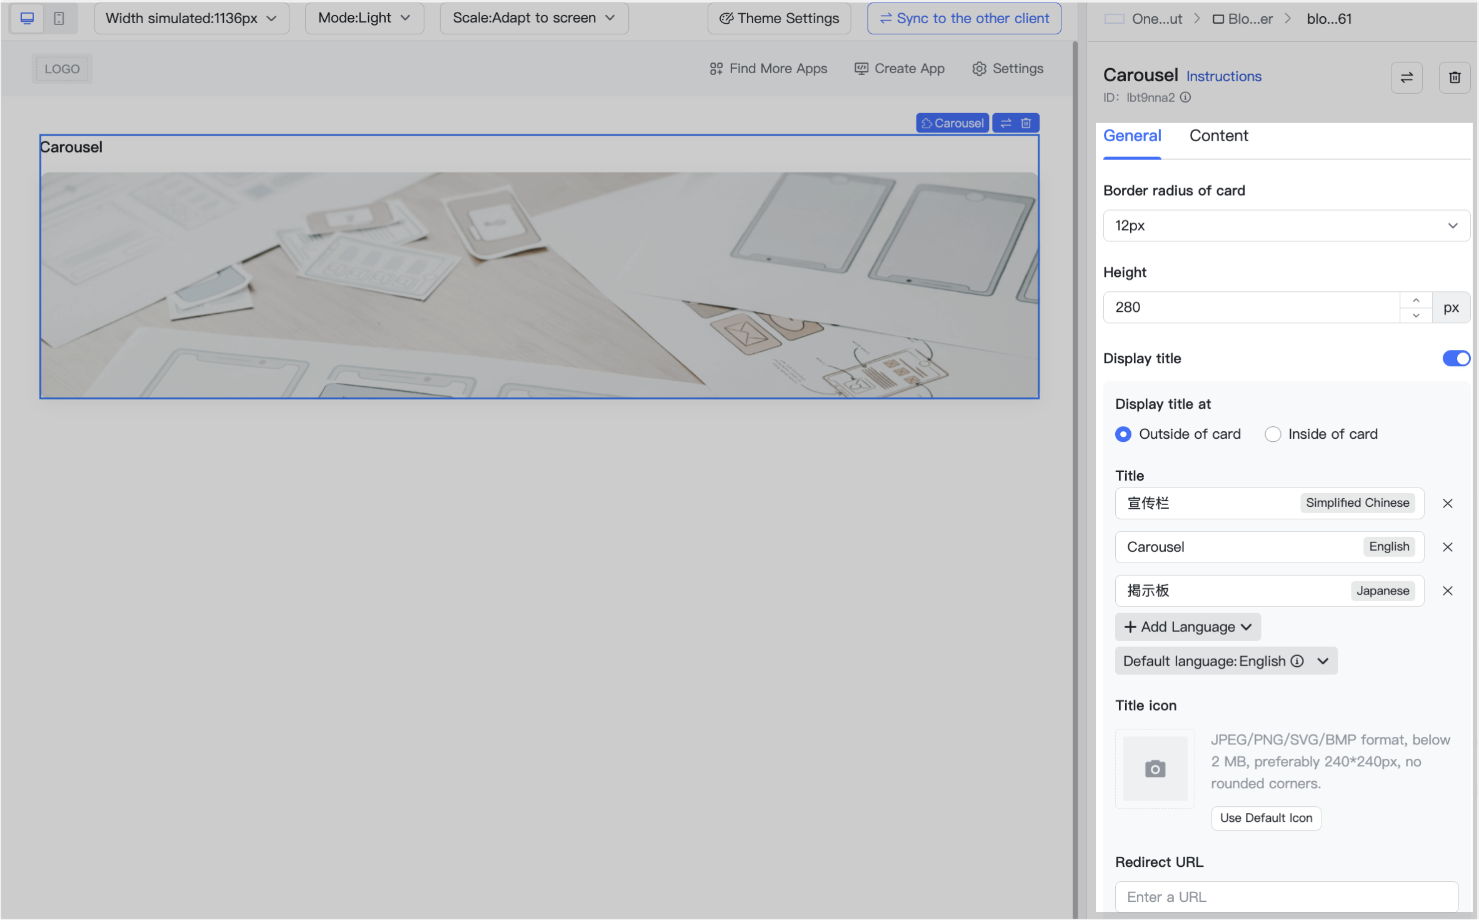Increase height with stepper up arrow
Screen dimensions: 1479x920
click(x=1416, y=300)
